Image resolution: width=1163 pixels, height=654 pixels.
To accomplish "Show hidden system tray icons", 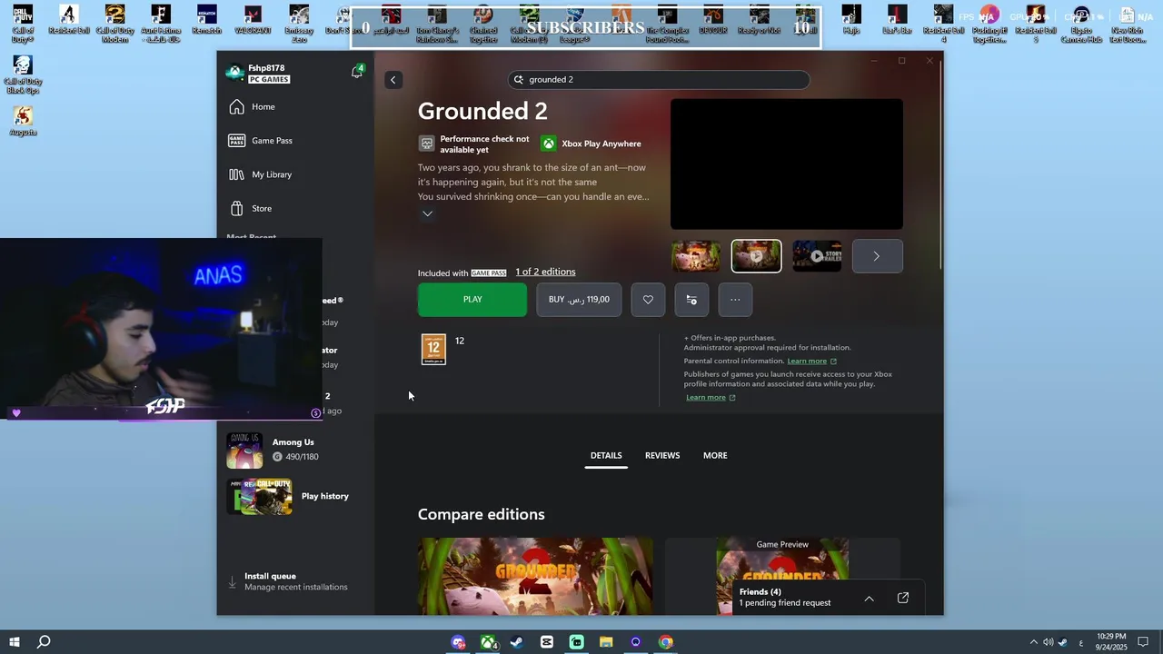I will pyautogui.click(x=1033, y=642).
